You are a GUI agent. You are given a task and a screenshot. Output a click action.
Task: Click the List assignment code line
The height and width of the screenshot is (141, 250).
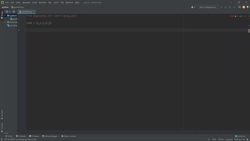coord(39,23)
